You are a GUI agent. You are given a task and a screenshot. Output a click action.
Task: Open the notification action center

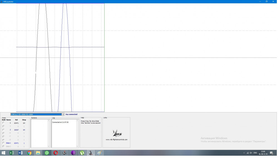tap(272, 153)
